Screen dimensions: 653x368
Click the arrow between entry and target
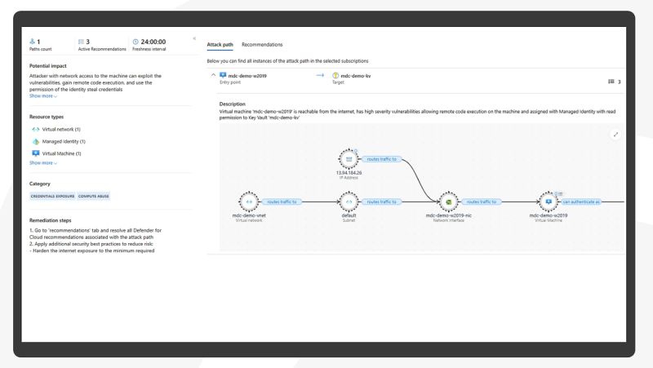point(320,75)
